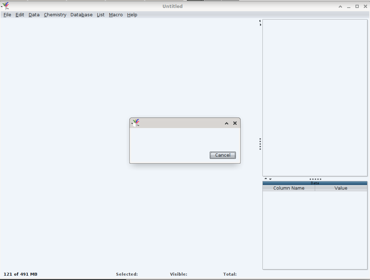Click the memory usage indicator in status bar
Screen dimensions: 370x280
[20, 274]
